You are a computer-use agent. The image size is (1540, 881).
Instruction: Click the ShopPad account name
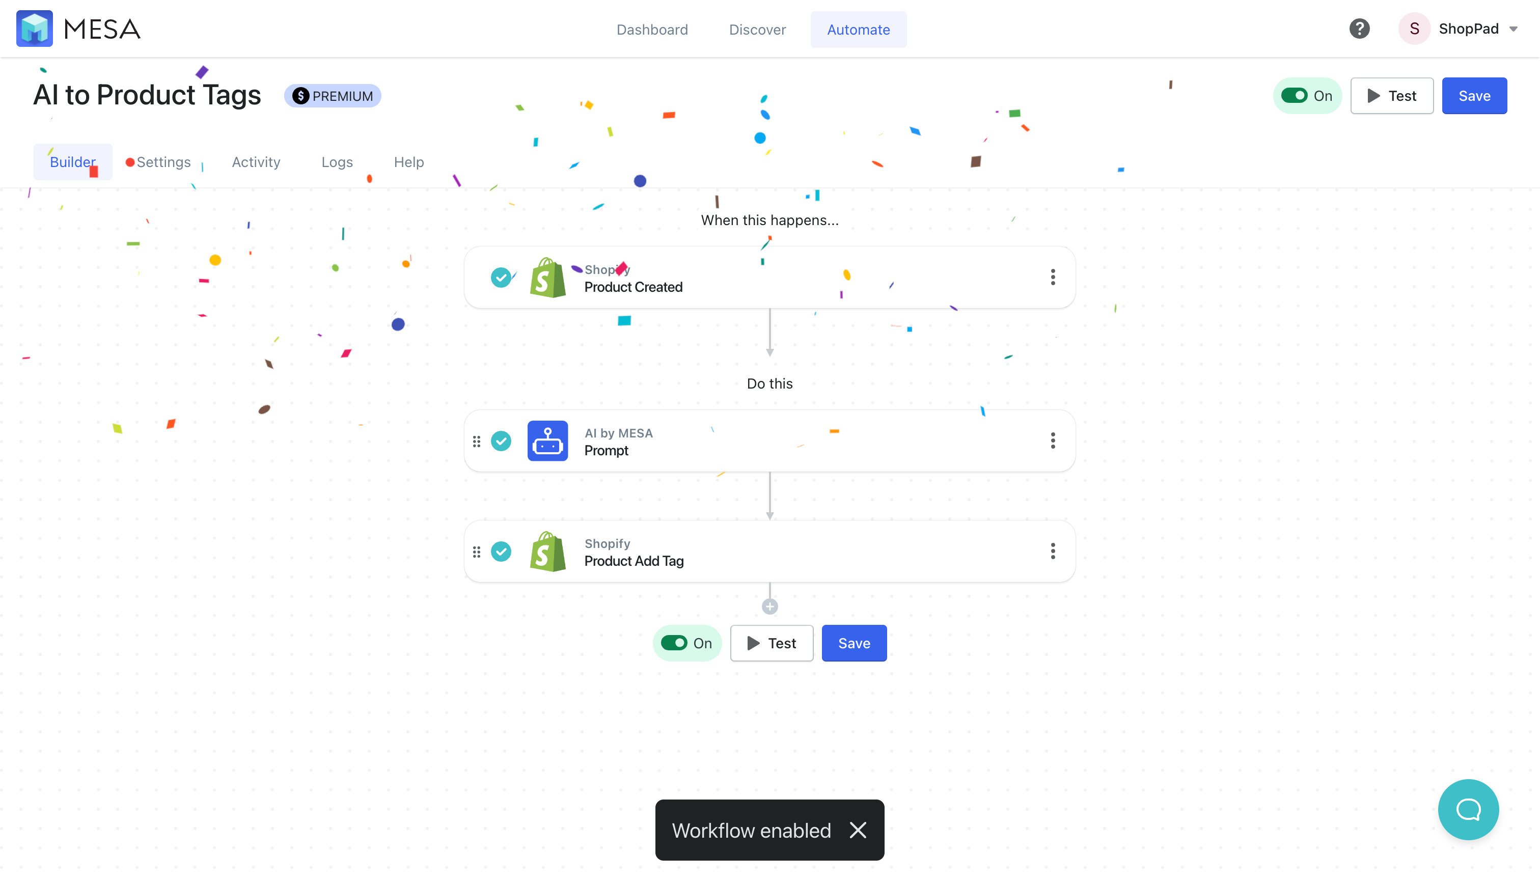1469,29
